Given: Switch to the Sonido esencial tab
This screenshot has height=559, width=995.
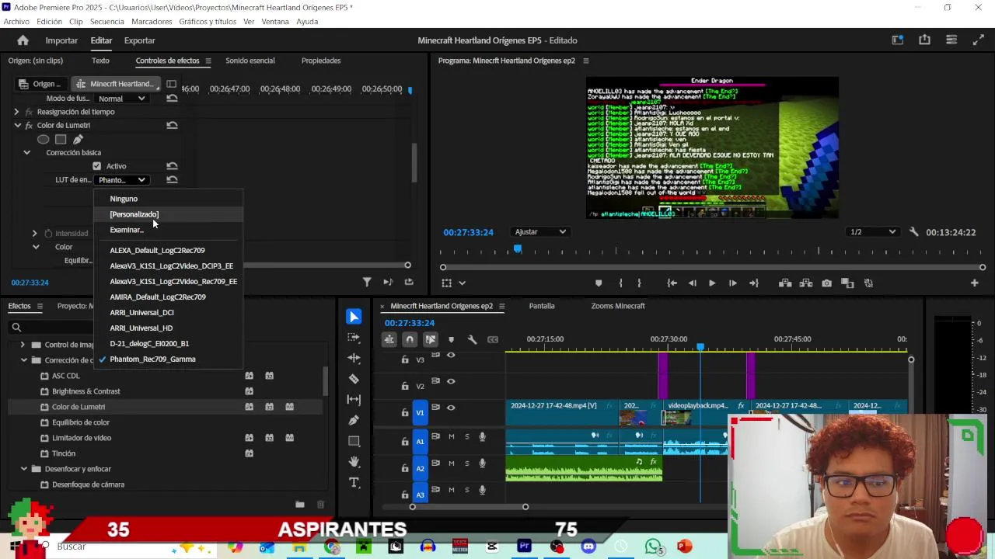Looking at the screenshot, I should tap(250, 61).
